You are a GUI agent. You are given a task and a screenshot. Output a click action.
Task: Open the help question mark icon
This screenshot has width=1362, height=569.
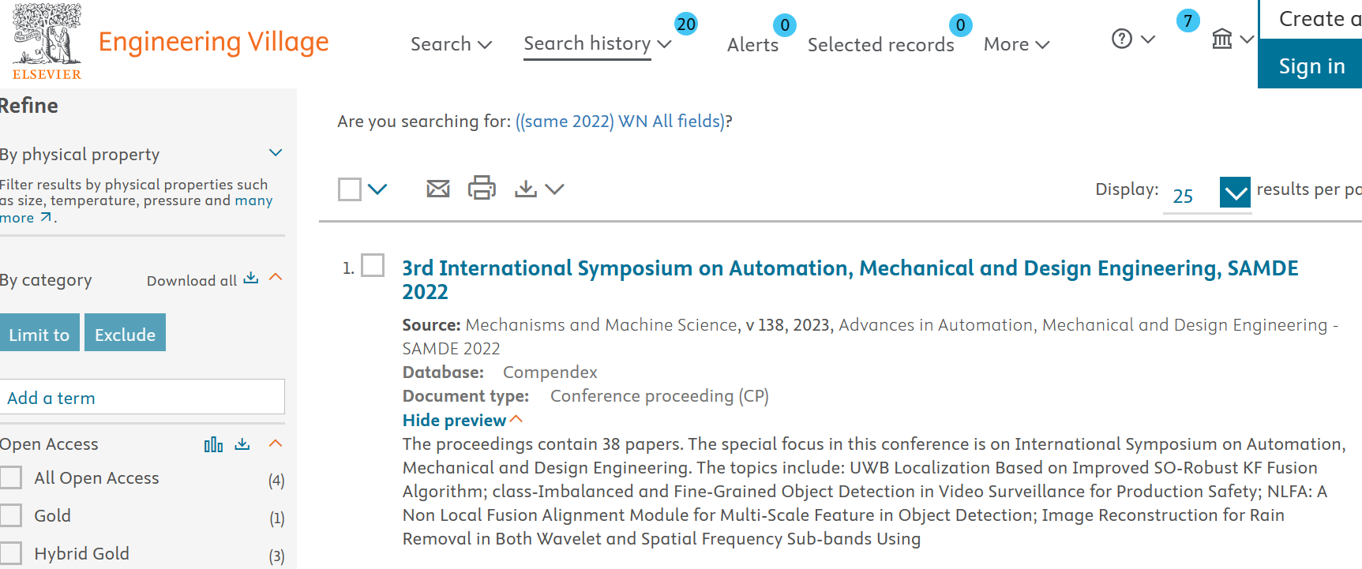[1121, 39]
